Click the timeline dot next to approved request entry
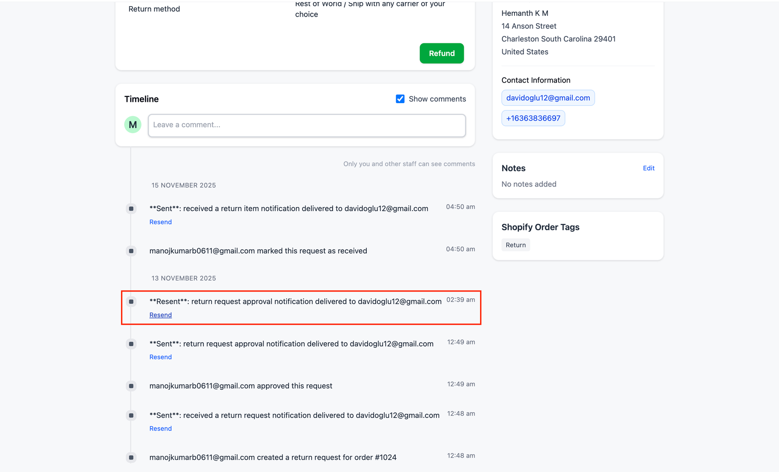This screenshot has height=472, width=779. pyautogui.click(x=131, y=386)
